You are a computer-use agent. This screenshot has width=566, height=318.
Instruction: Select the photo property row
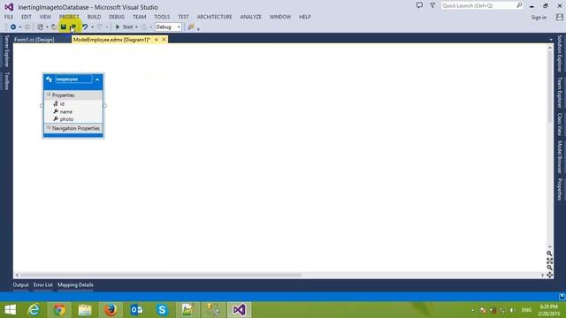coord(73,119)
